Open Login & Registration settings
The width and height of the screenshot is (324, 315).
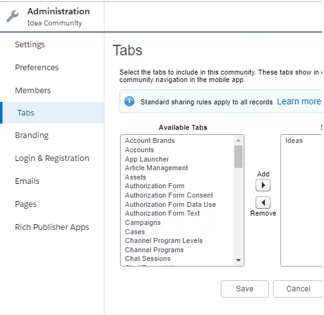pyautogui.click(x=52, y=158)
